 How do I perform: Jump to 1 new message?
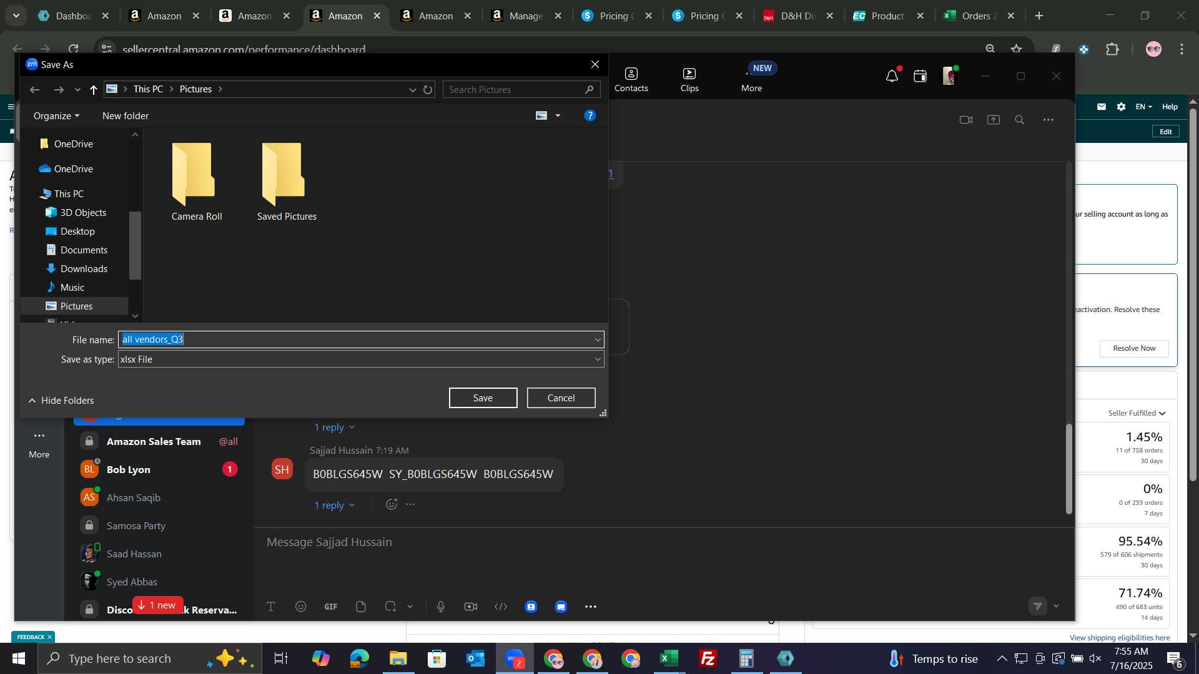click(x=157, y=605)
